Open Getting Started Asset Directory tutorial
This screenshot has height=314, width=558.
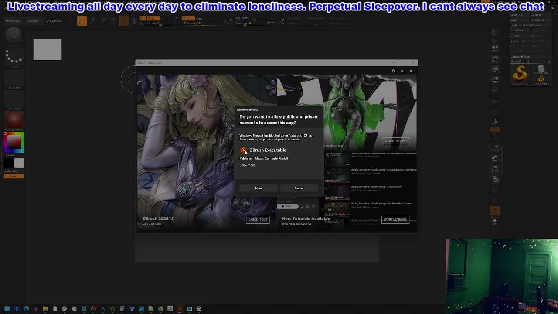(x=377, y=187)
